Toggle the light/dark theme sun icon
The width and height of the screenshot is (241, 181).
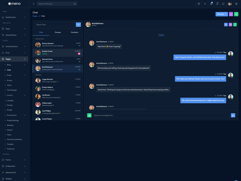pyautogui.click(x=205, y=4)
